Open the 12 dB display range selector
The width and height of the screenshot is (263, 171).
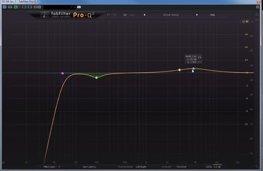[245, 22]
